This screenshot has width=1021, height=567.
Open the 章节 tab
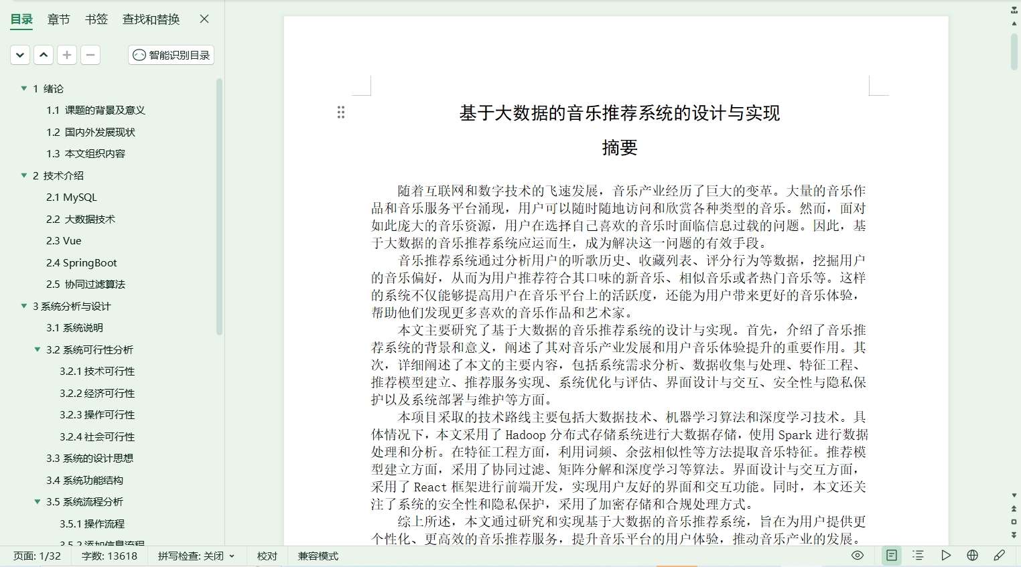coord(59,19)
